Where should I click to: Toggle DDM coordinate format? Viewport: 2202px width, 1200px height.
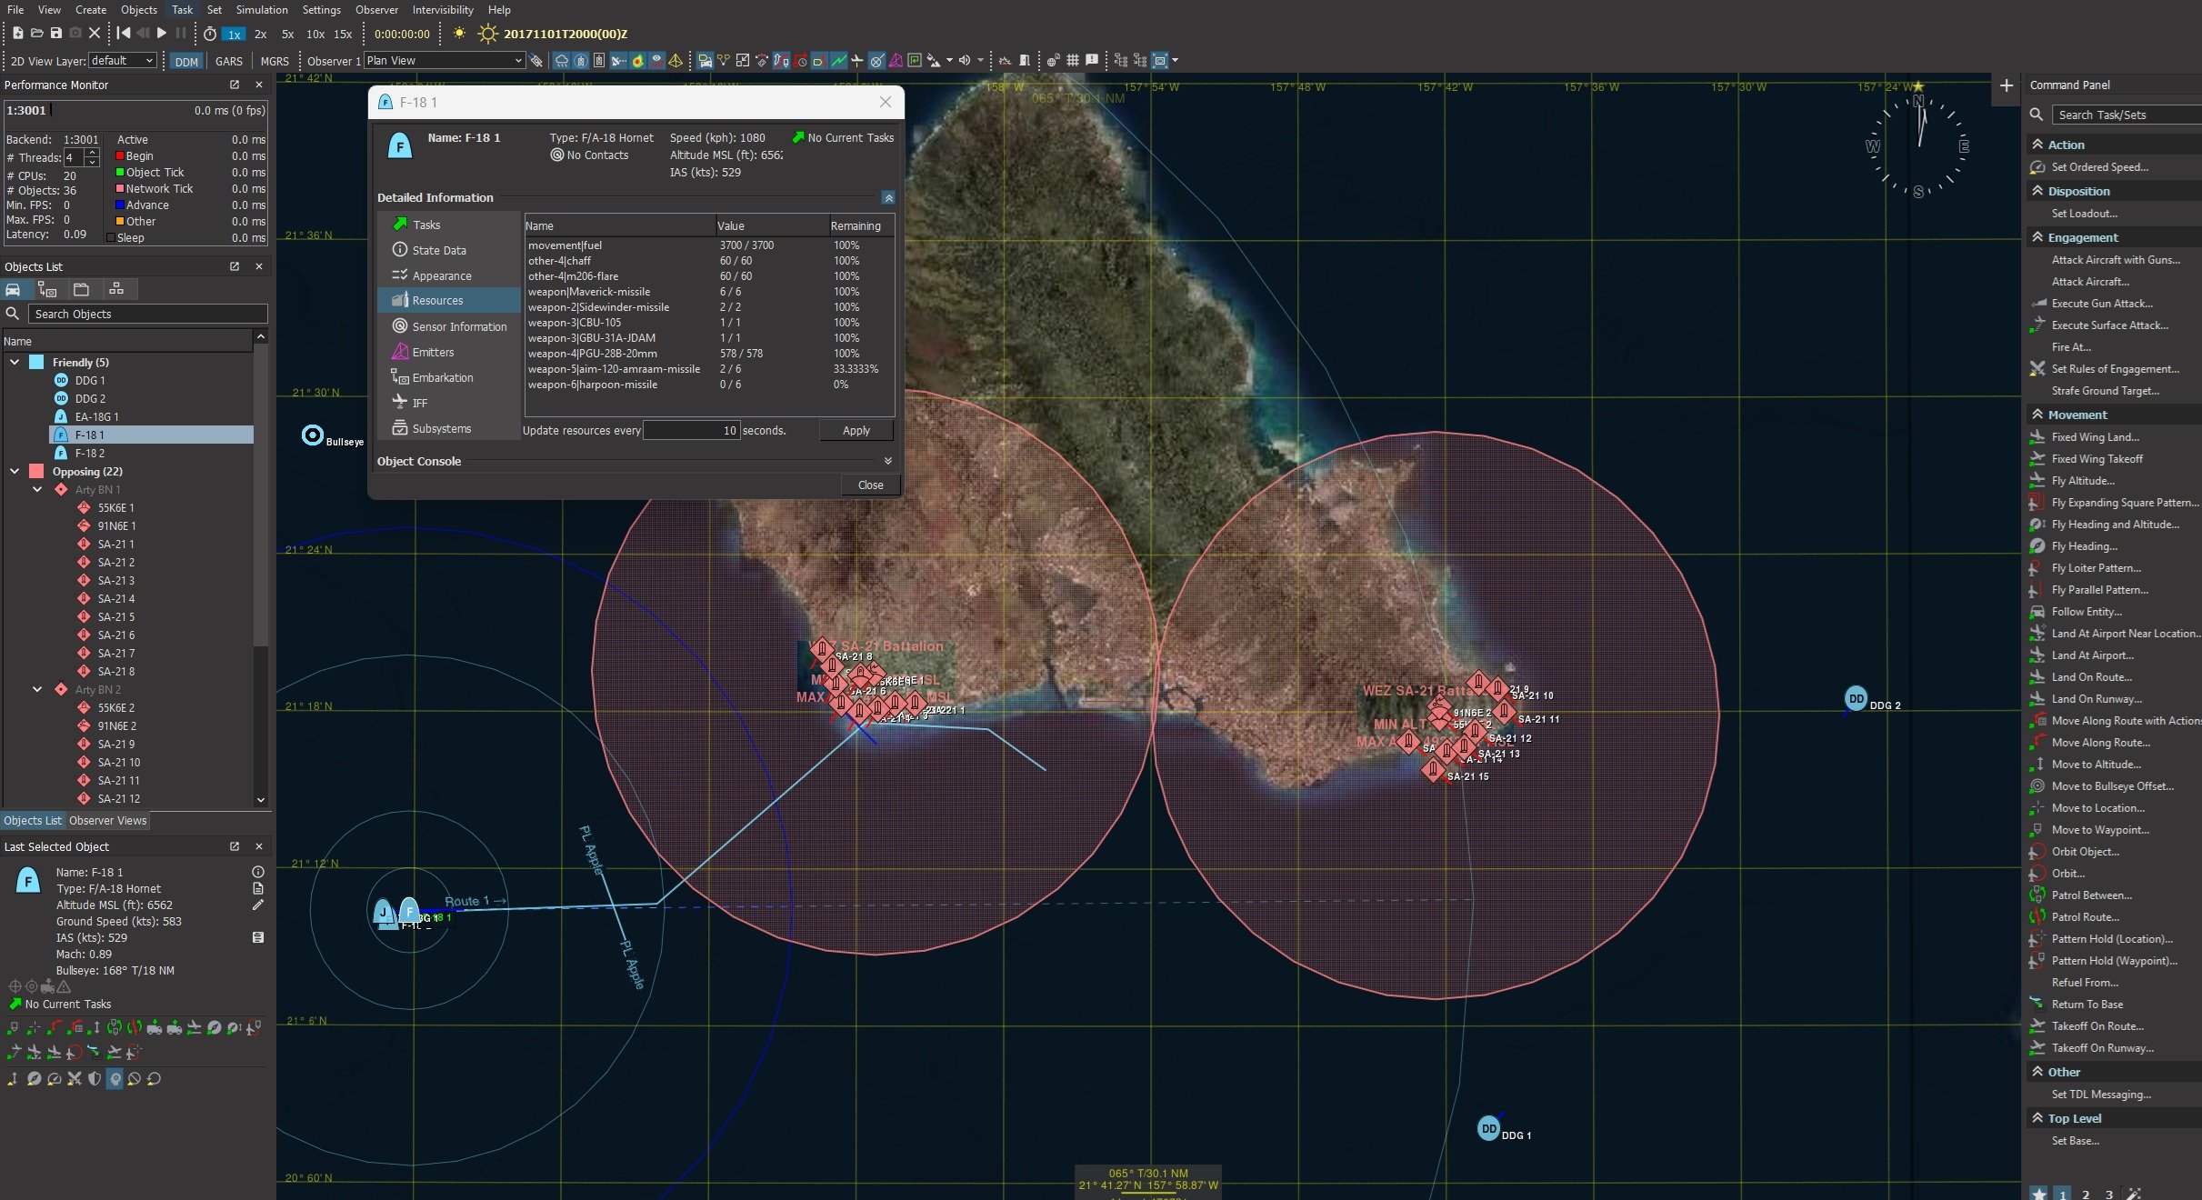(x=186, y=62)
